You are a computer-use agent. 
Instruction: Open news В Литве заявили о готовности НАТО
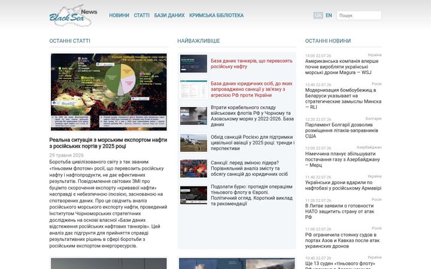tap(339, 212)
